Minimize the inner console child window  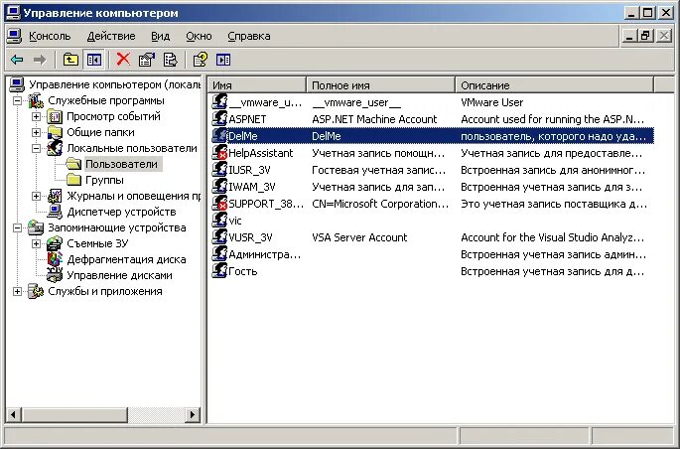pos(629,36)
